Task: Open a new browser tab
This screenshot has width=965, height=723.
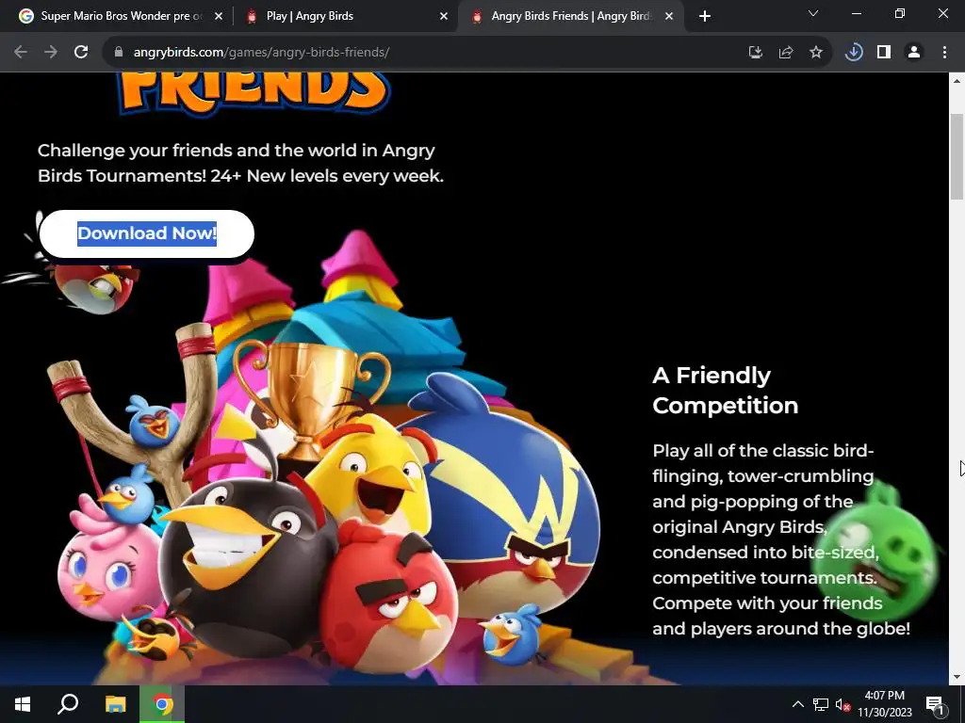Action: (705, 17)
